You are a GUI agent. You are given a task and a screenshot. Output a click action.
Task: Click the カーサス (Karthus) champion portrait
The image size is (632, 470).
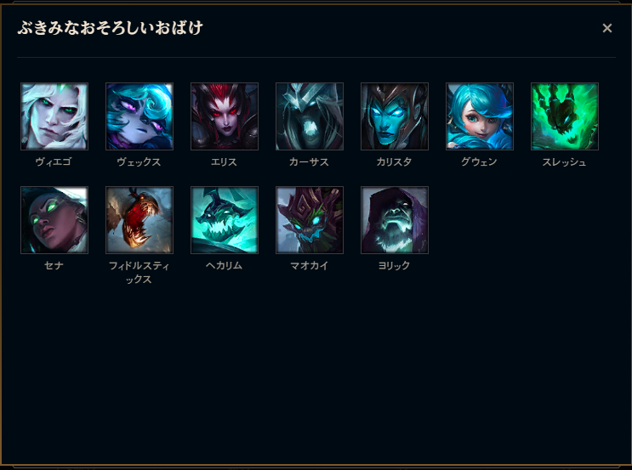(310, 116)
